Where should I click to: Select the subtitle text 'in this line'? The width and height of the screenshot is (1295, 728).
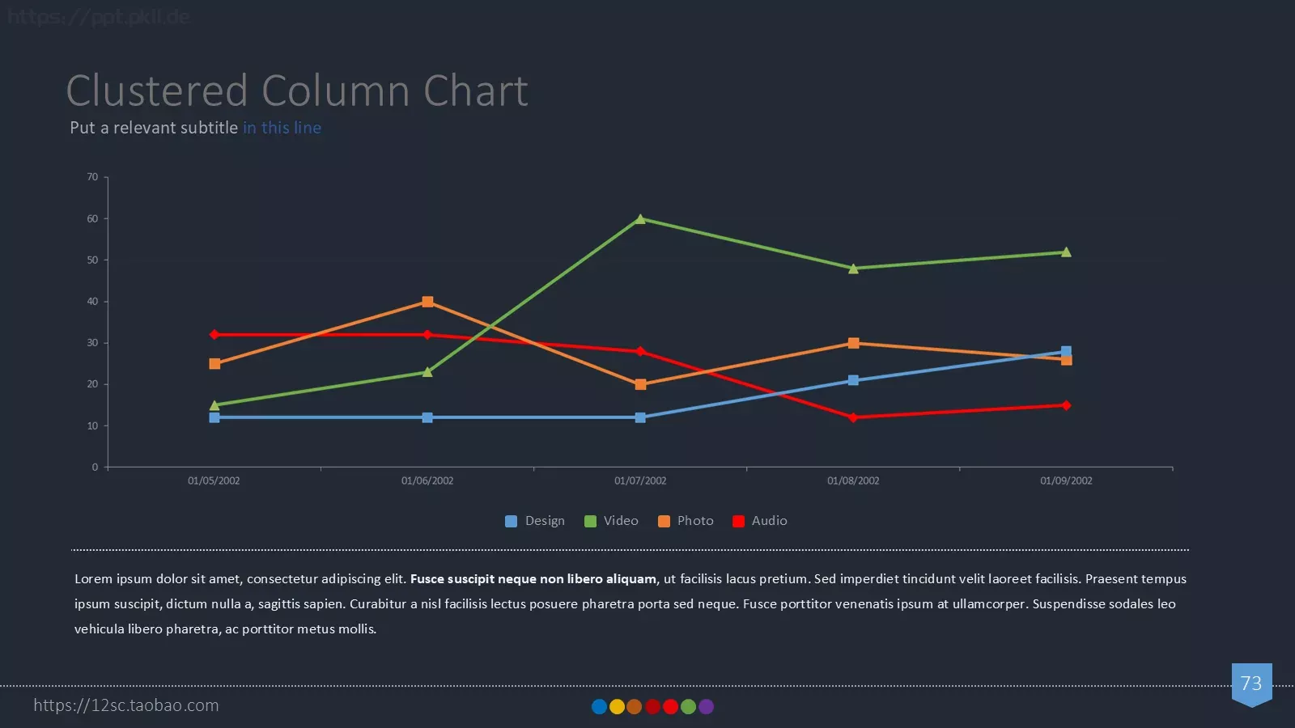282,128
